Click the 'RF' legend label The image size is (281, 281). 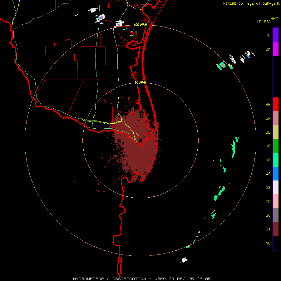click(x=268, y=35)
